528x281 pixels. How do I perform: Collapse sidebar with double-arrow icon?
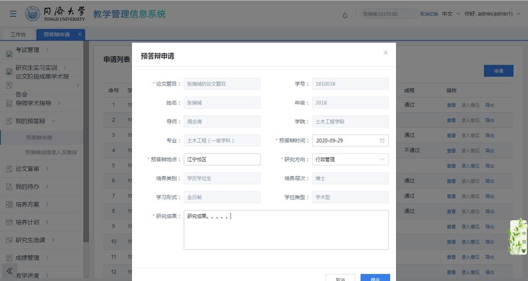pos(9,271)
